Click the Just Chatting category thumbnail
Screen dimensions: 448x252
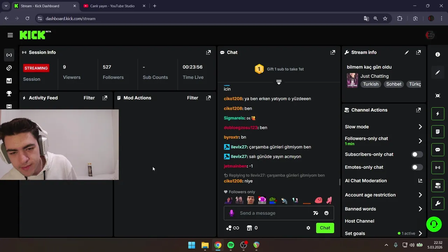tap(352, 80)
